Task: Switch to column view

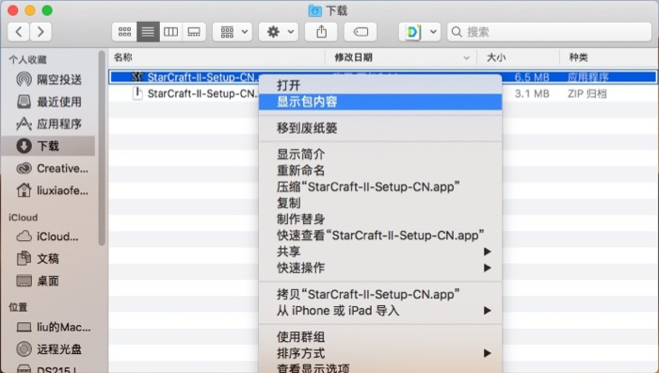Action: [x=170, y=32]
